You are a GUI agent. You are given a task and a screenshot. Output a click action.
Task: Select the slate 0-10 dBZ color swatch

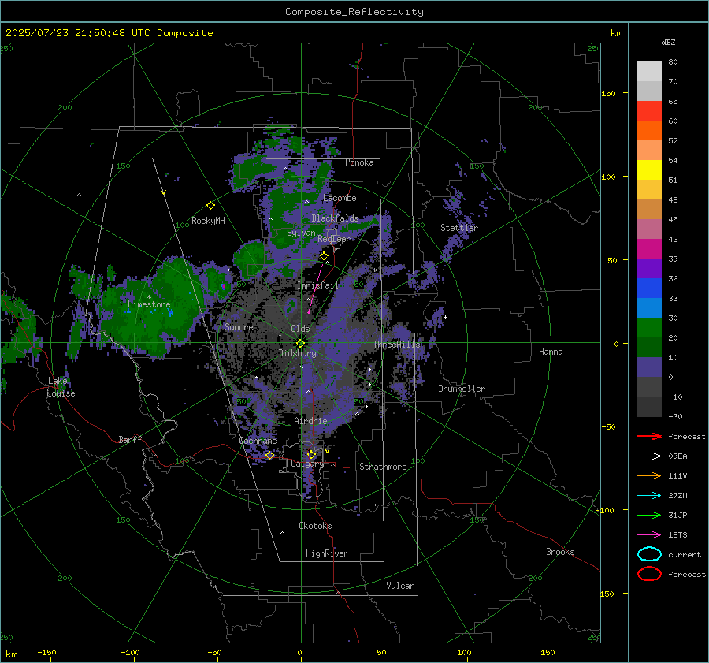click(x=649, y=367)
